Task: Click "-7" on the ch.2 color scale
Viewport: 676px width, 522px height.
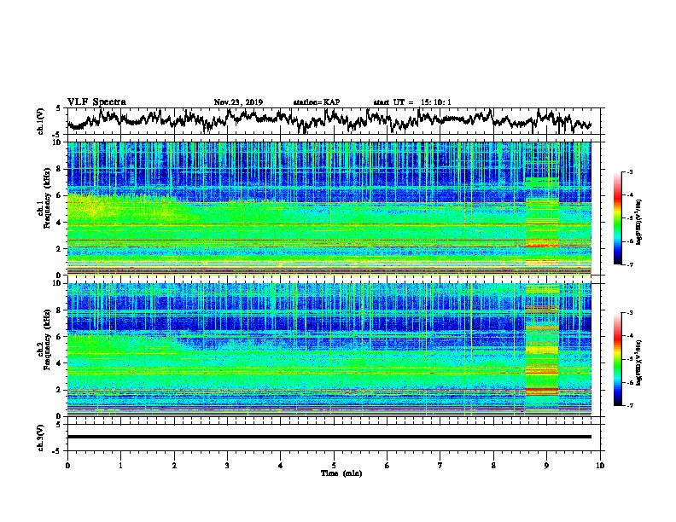Action: [629, 405]
